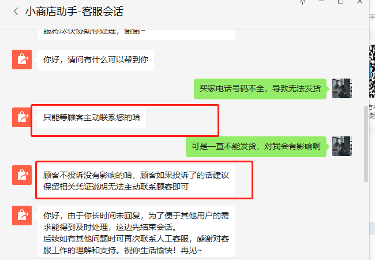The width and height of the screenshot is (375, 260).
Task: Open user avatar next to 可是一直不能发货 message
Action: tap(342, 146)
